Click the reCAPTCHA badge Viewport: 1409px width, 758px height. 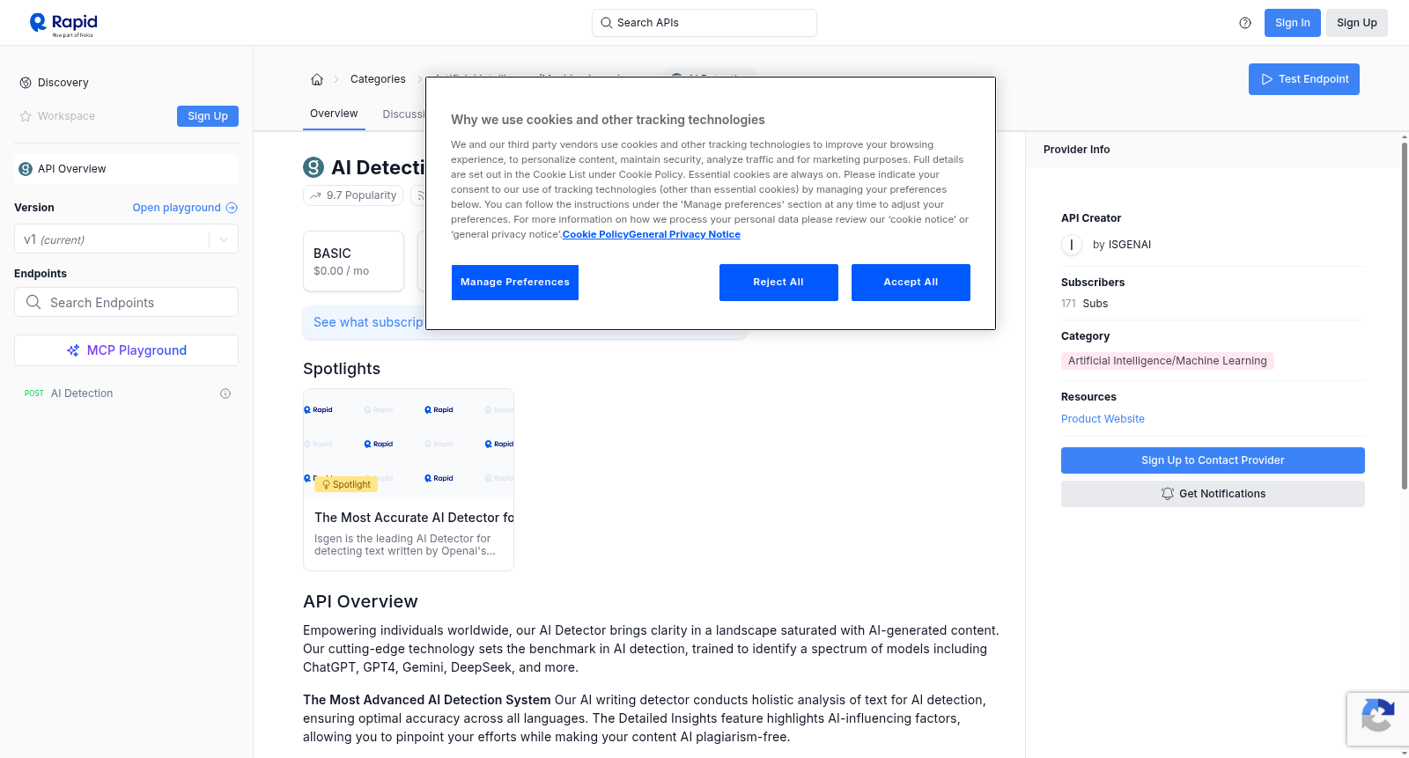[x=1377, y=719]
